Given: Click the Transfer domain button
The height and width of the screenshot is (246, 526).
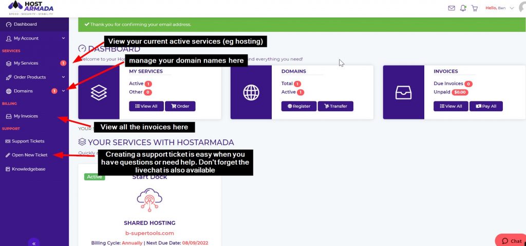Looking at the screenshot, I should (x=335, y=106).
